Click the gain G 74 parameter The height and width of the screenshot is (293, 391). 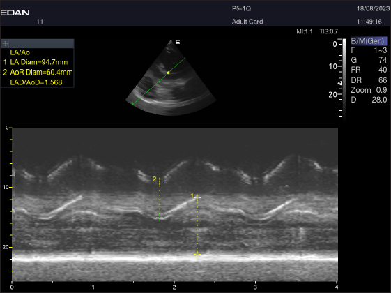point(369,60)
